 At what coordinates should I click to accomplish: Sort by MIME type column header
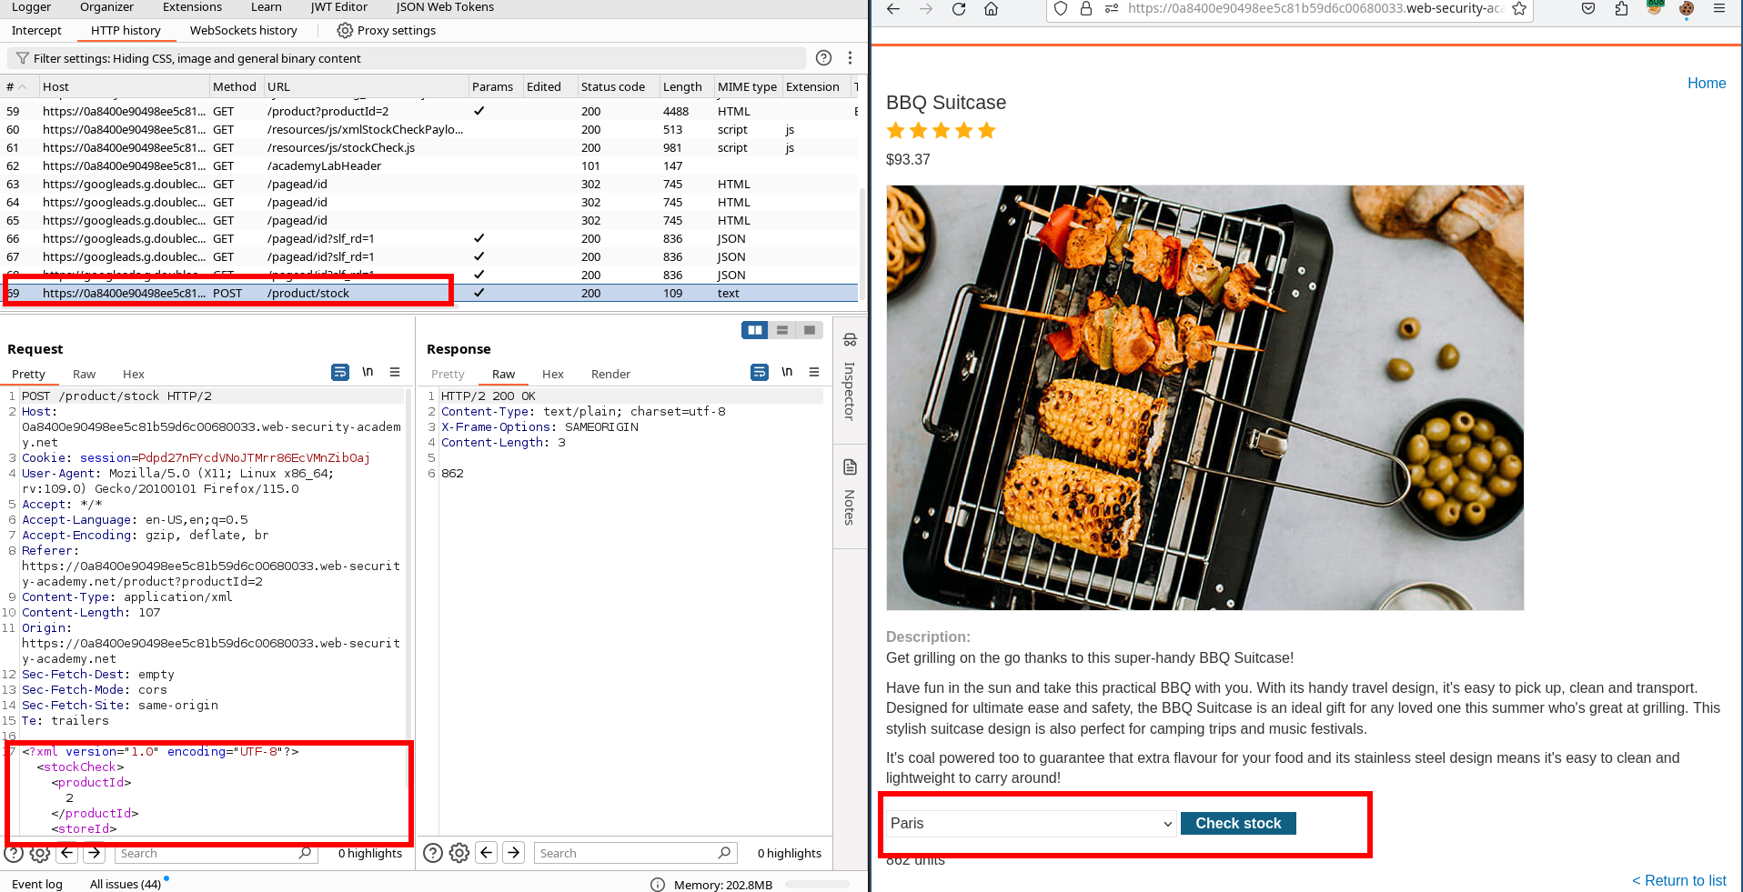(747, 86)
